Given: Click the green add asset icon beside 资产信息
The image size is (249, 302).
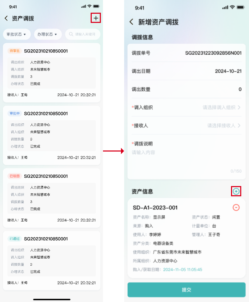Looking at the screenshot, I should point(236,191).
